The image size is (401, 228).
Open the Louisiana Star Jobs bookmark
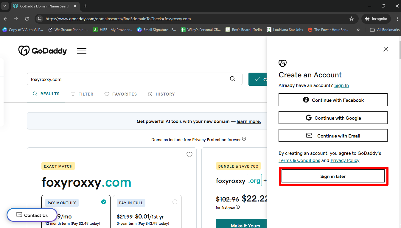pyautogui.click(x=285, y=30)
